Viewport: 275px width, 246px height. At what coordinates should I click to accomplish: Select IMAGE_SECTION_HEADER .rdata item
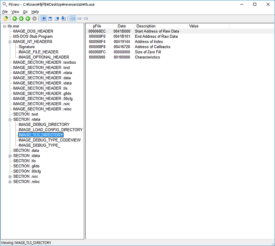pyautogui.click(x=42, y=73)
